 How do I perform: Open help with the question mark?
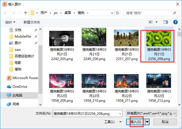coord(175,22)
